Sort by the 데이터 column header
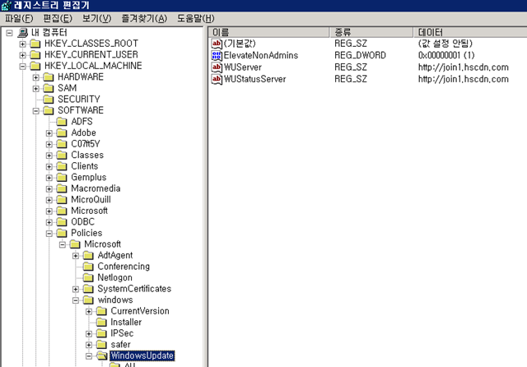 pos(470,32)
